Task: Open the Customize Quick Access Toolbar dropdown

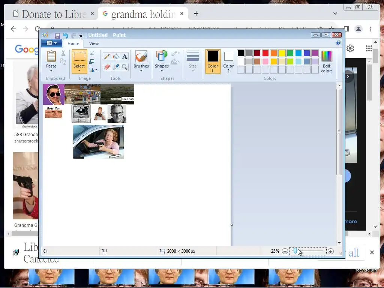Action: tap(81, 36)
